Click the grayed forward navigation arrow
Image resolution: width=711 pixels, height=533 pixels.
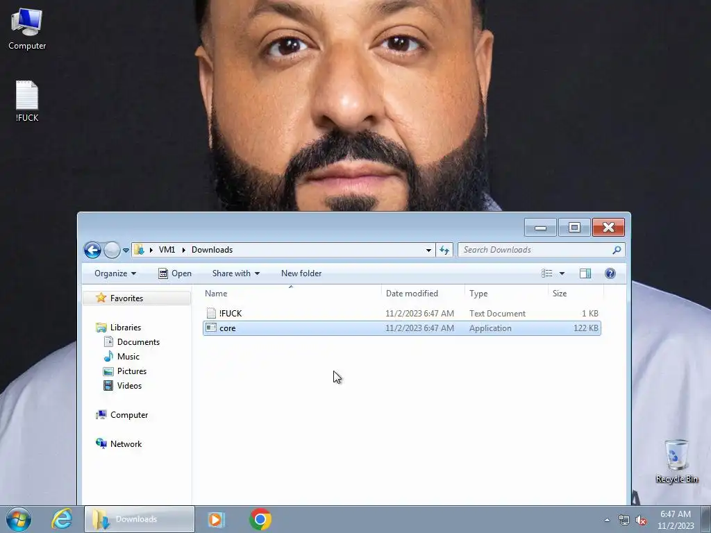[x=112, y=250]
